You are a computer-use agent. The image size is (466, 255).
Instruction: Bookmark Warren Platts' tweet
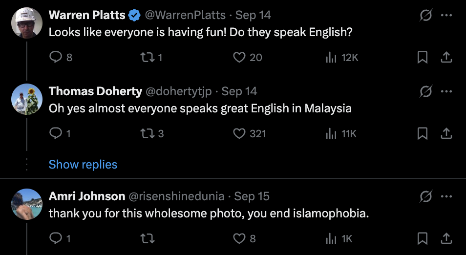point(423,57)
